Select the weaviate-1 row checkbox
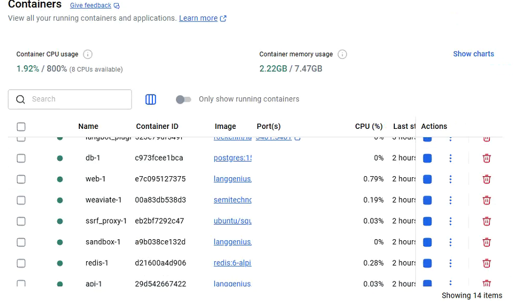The image size is (513, 305). point(21,200)
